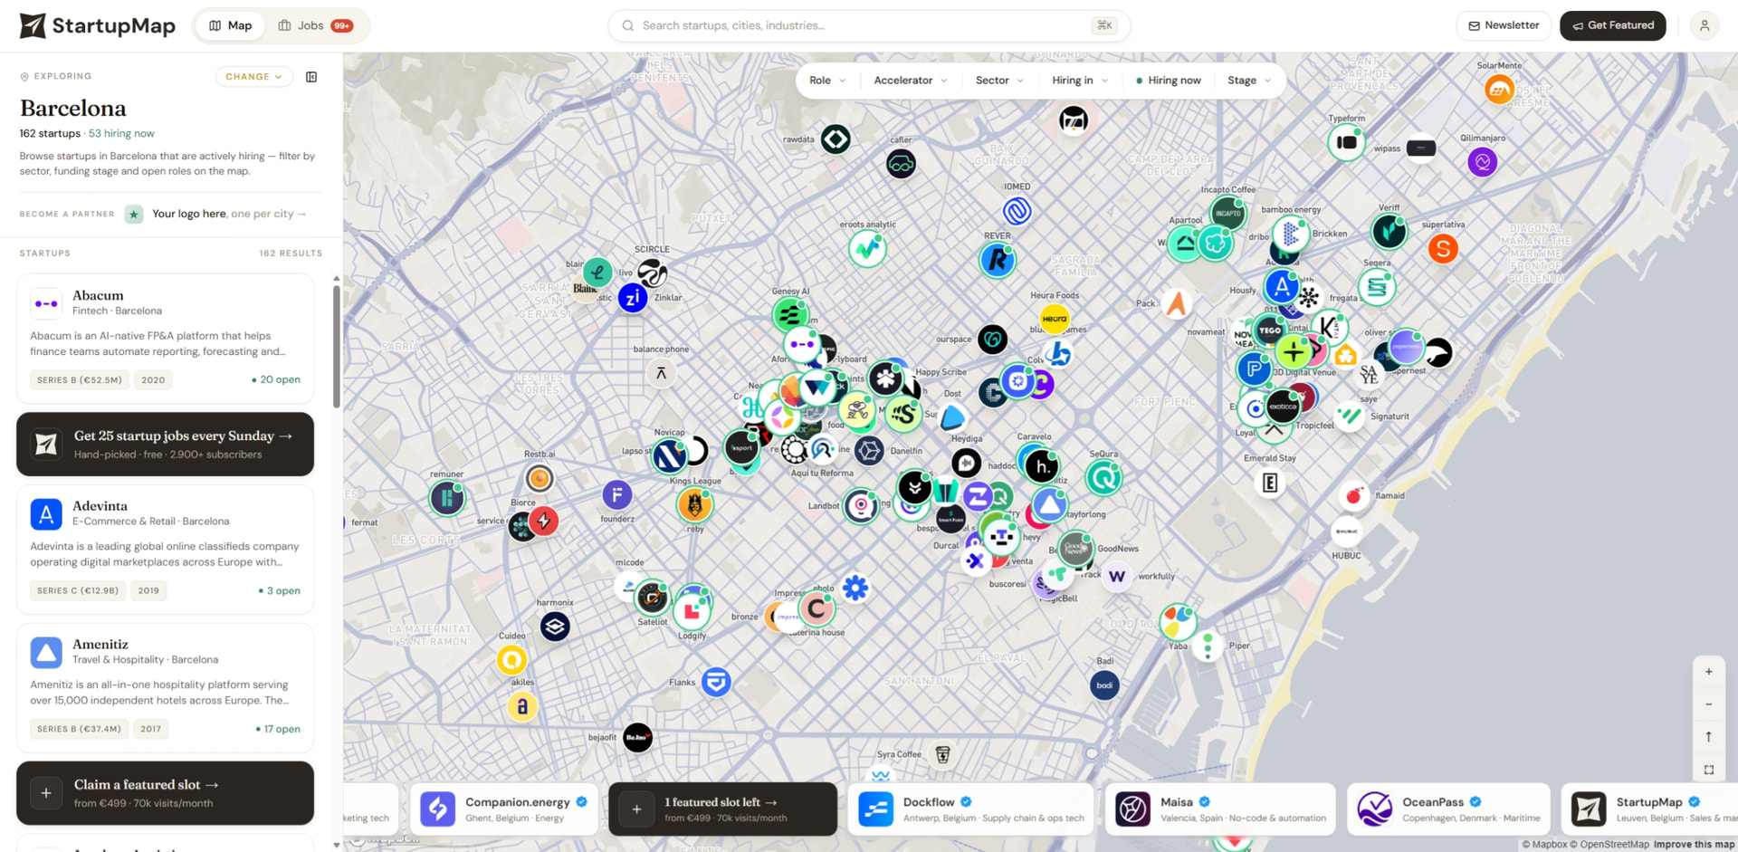Open the Adevinta startup card
Screen dimensions: 1738x852
165,550
